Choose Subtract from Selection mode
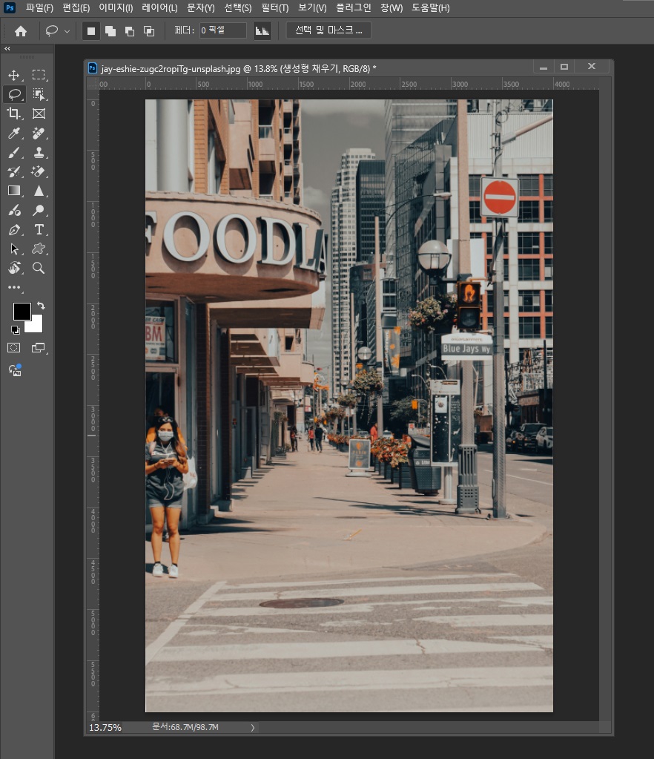 coord(130,31)
